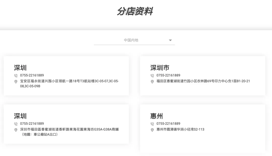Click the location pin beside the 宝安区福永街道 address
Viewport: 272px width, 156px height.
pyautogui.click(x=16, y=82)
